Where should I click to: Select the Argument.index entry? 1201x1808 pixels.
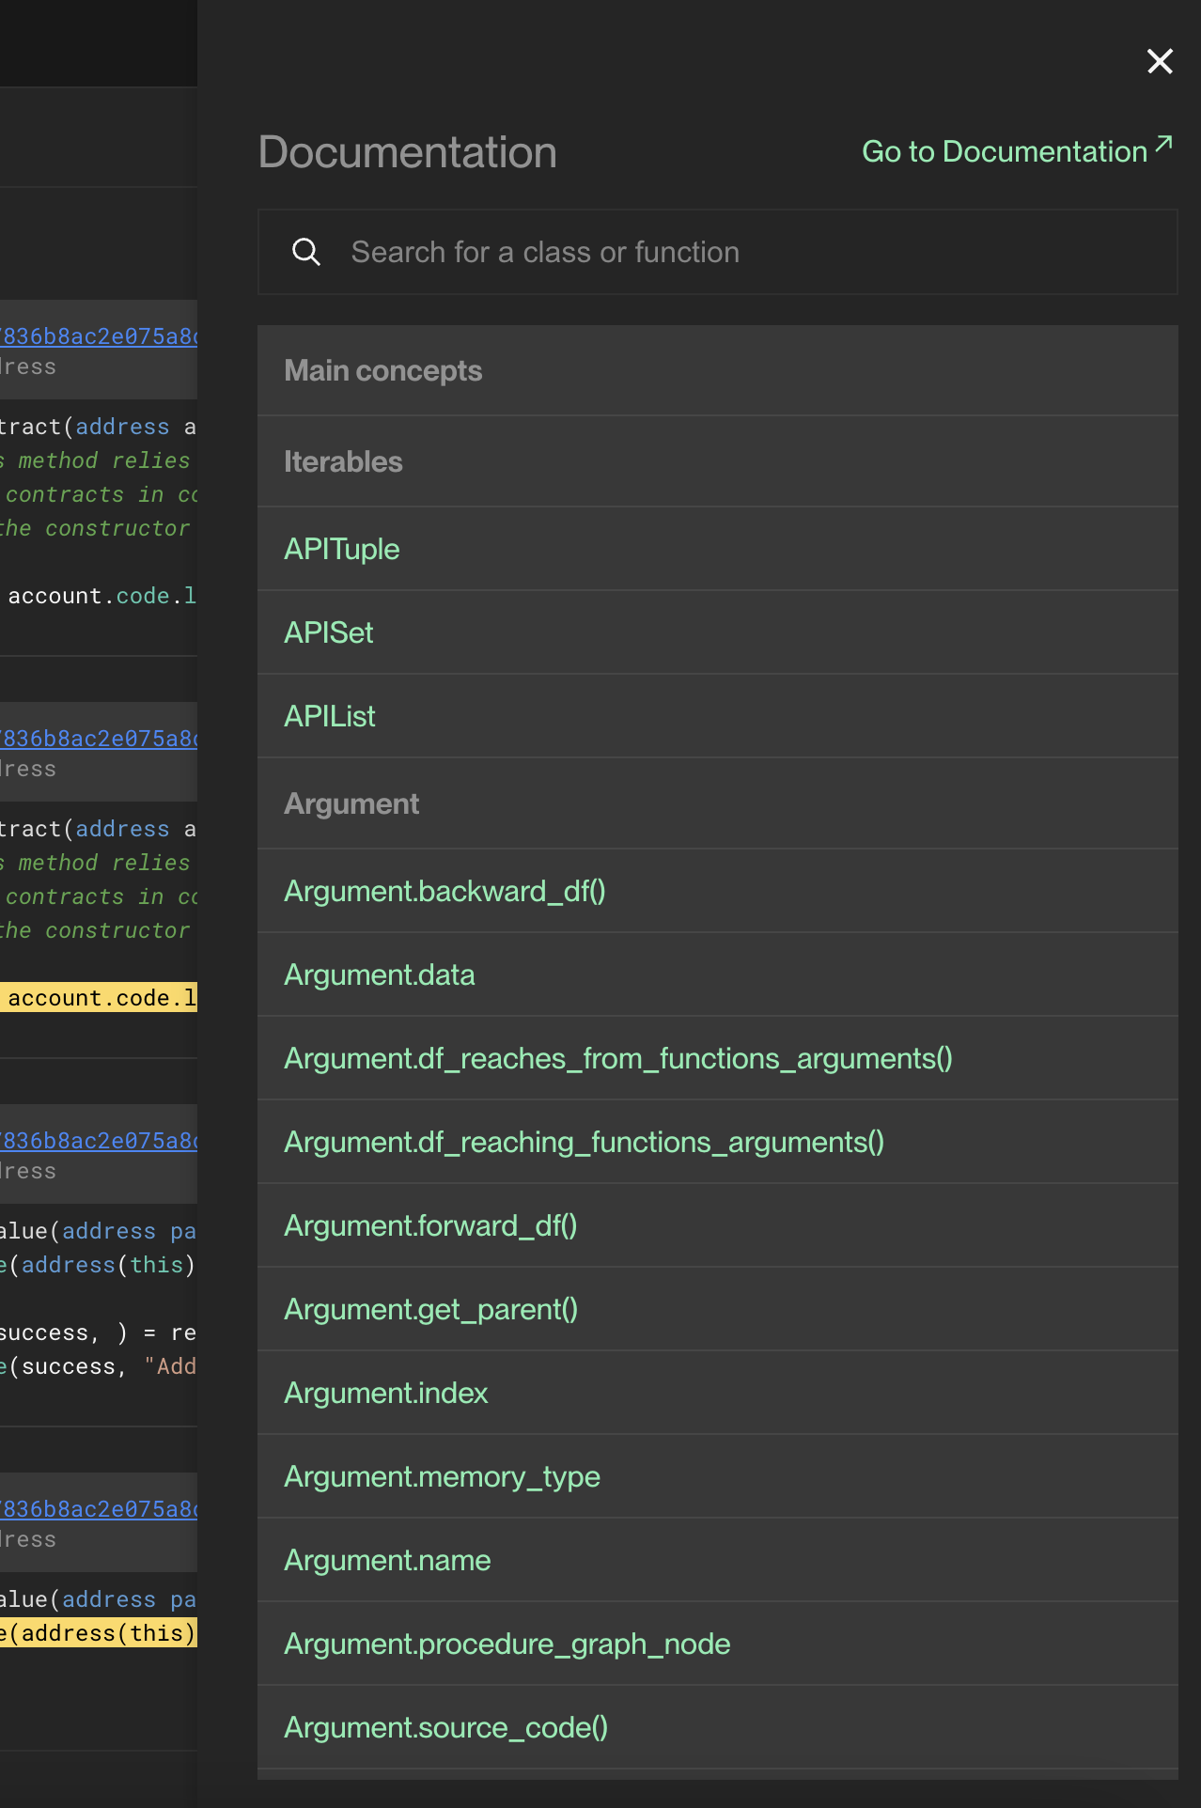386,1394
